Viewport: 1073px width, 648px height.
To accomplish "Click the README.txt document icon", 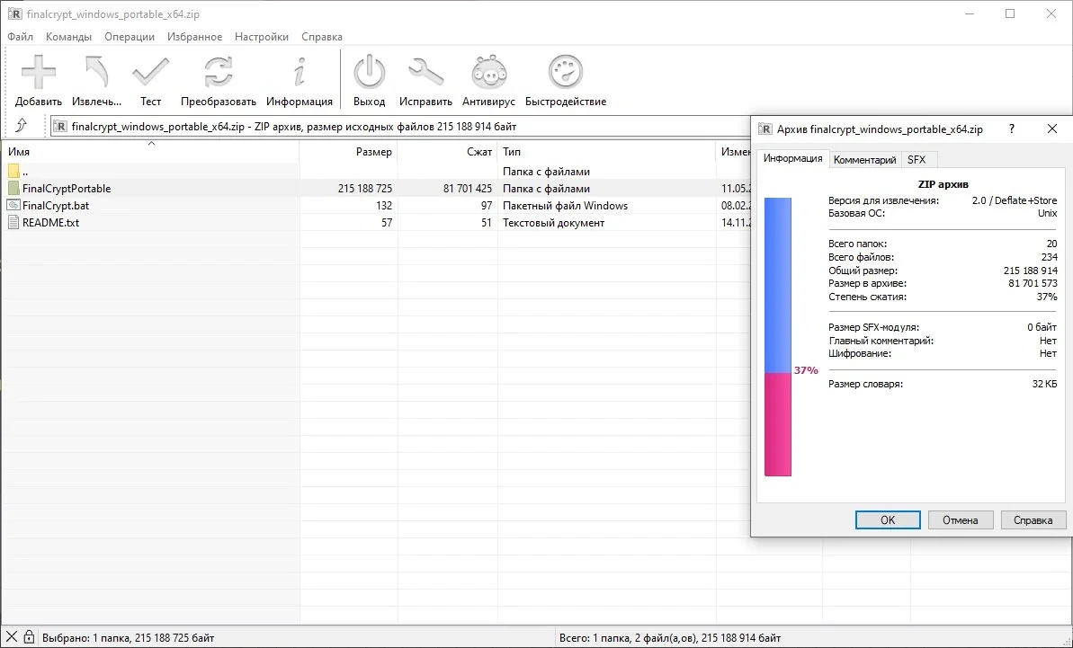I will pyautogui.click(x=13, y=223).
